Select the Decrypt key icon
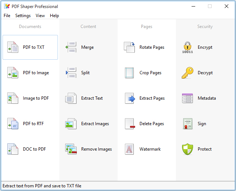The image size is (236, 191). (188, 73)
